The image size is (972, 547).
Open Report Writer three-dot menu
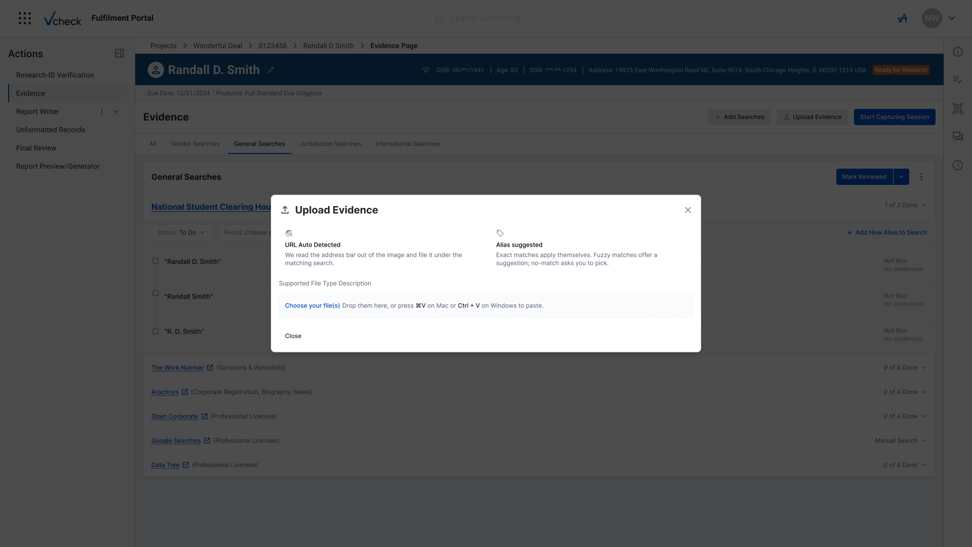click(102, 111)
